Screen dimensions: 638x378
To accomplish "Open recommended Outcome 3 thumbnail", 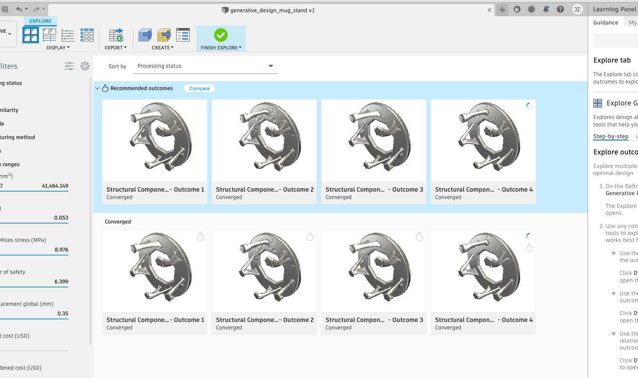I will tap(374, 140).
